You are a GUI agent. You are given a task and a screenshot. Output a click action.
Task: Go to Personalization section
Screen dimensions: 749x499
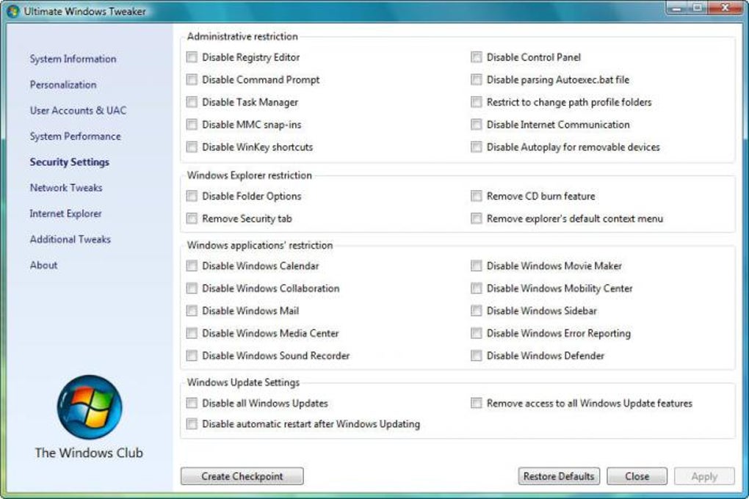click(x=63, y=85)
